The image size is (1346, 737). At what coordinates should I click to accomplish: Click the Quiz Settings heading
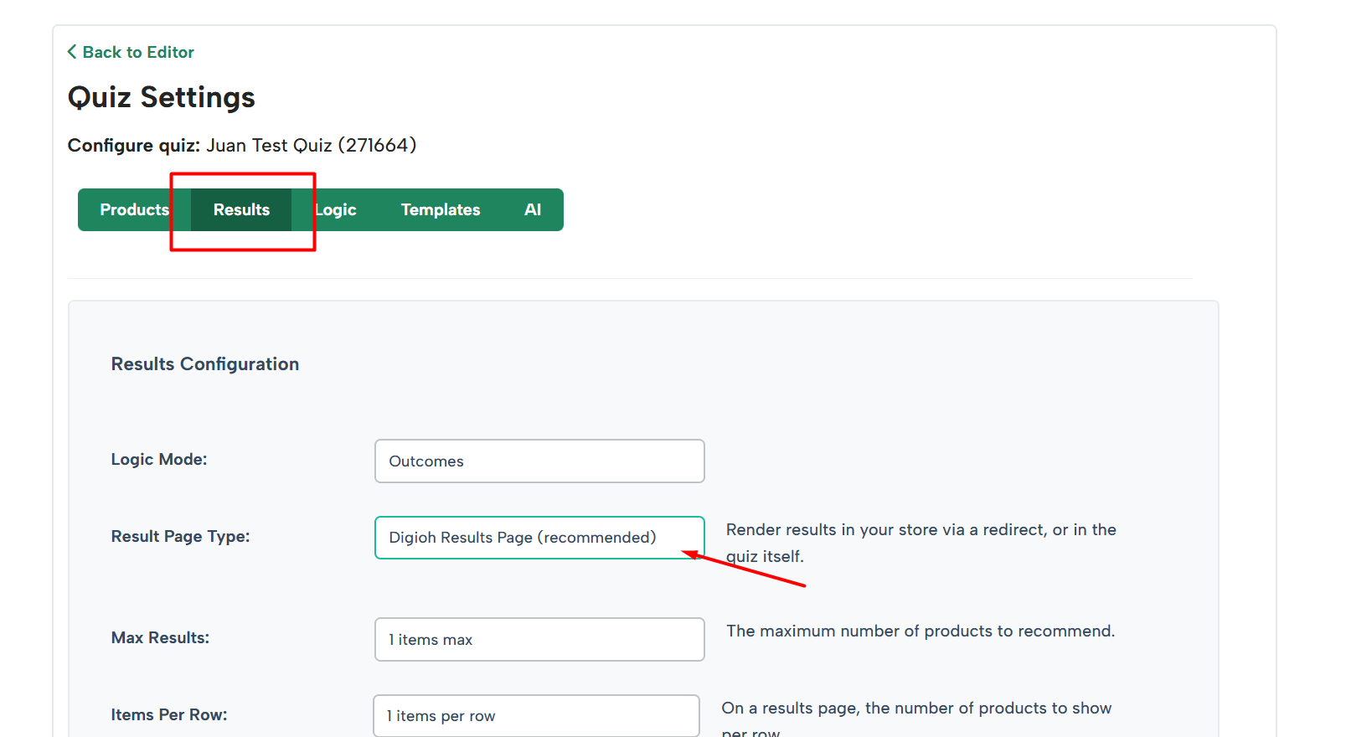coord(161,97)
